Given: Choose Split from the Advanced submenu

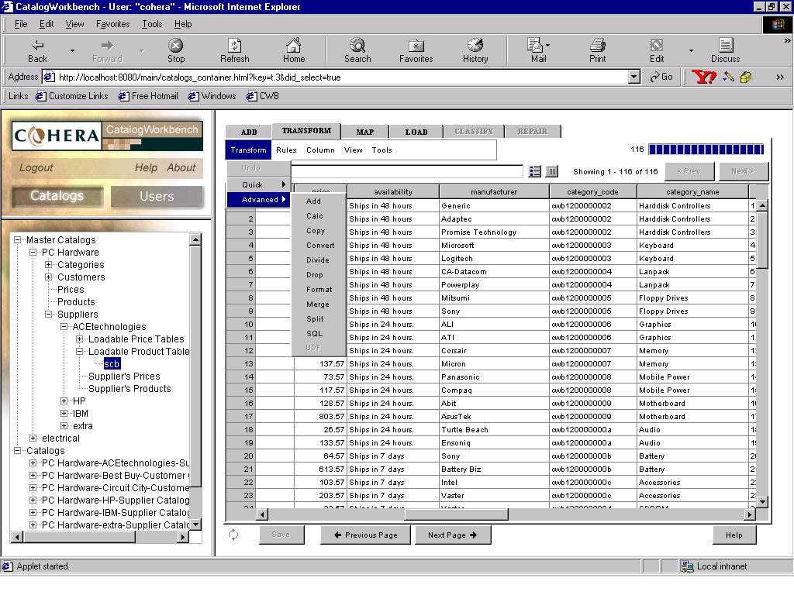Looking at the screenshot, I should pyautogui.click(x=315, y=319).
